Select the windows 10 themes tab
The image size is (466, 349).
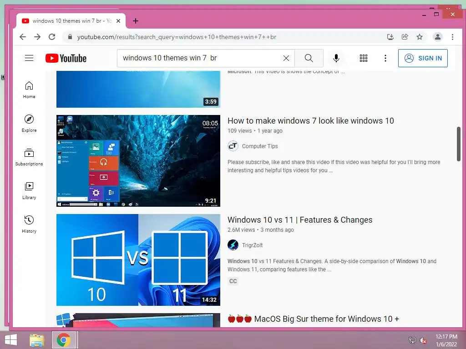point(71,21)
